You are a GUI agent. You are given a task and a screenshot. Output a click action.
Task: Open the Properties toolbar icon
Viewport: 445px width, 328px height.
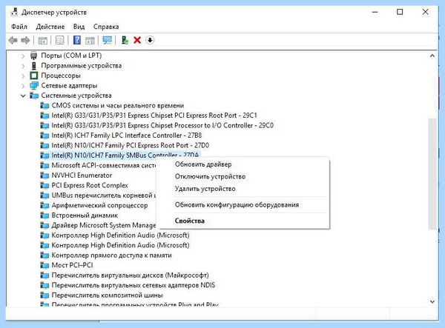[59, 40]
